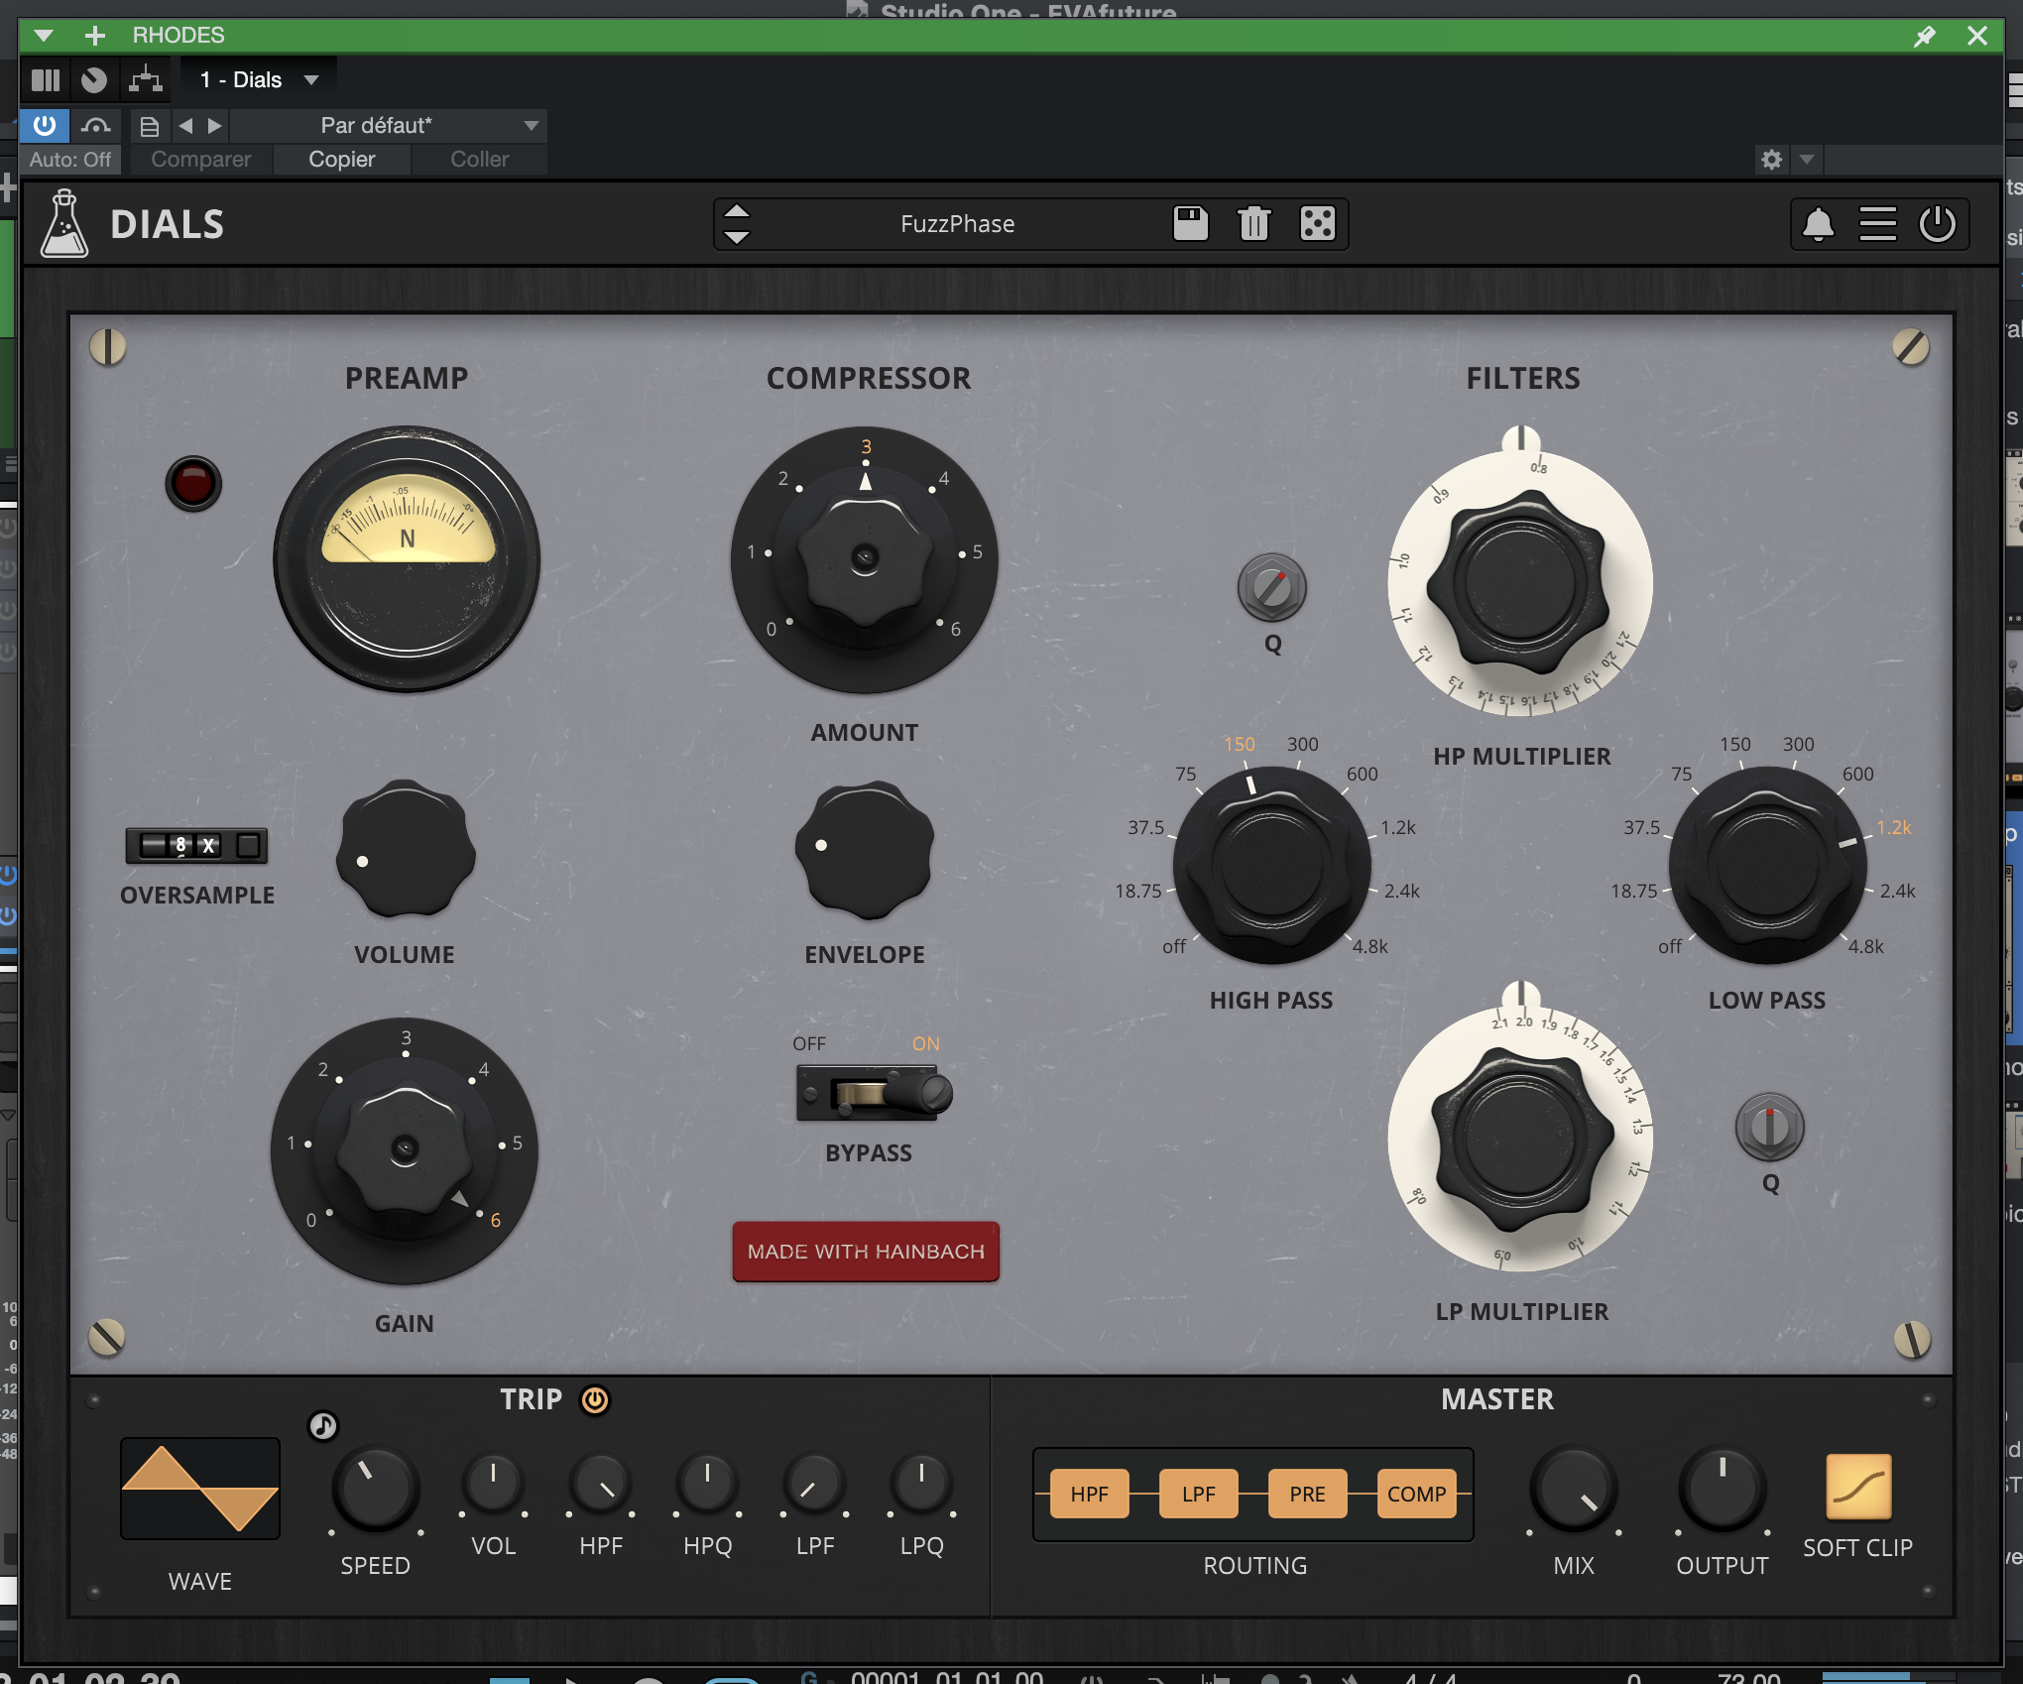The height and width of the screenshot is (1684, 2023).
Task: Click the randomize dice icon
Action: [x=1317, y=223]
